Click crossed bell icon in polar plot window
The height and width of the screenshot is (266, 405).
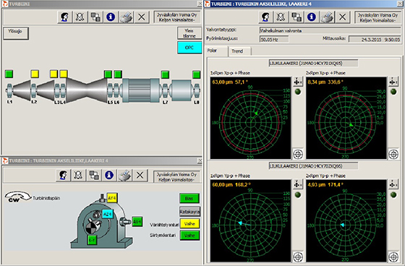(x=281, y=17)
